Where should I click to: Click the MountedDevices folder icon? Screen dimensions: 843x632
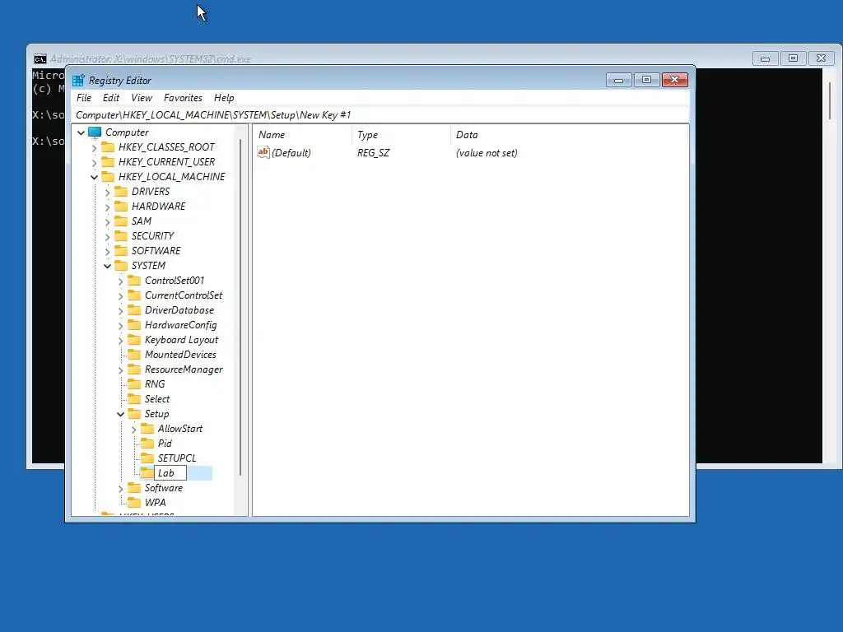click(134, 354)
